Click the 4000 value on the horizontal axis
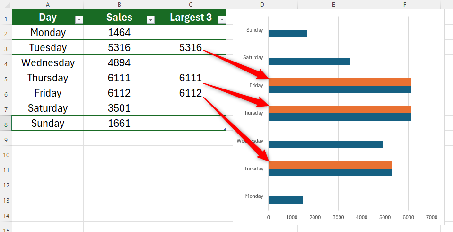This screenshot has width=453, height=232. (362, 218)
